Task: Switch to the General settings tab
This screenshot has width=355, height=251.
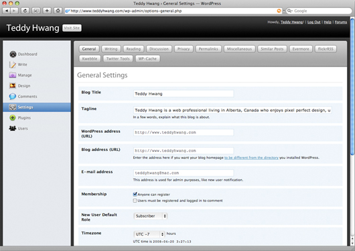Action: pyautogui.click(x=89, y=49)
